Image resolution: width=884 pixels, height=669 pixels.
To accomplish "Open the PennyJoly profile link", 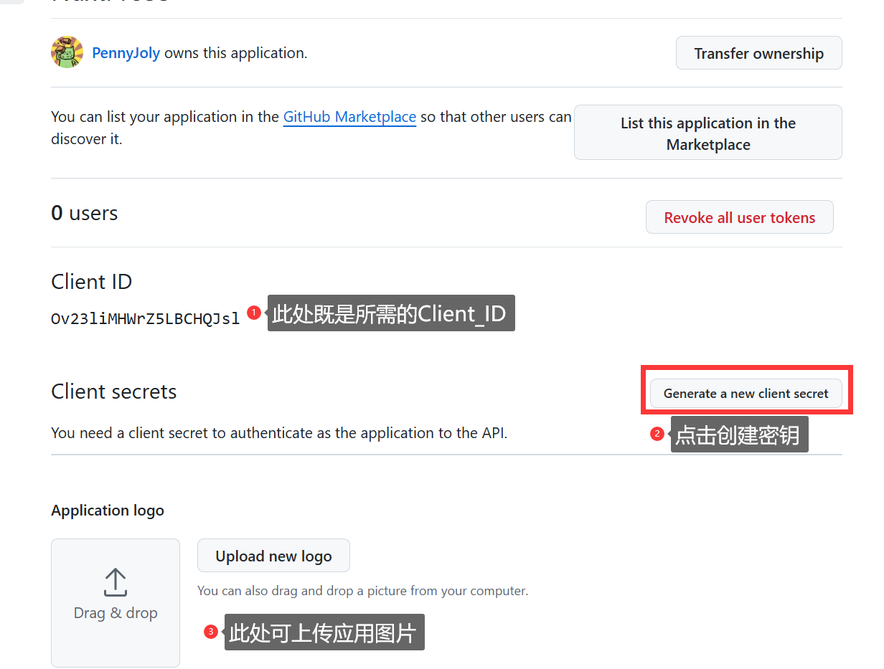I will point(126,53).
